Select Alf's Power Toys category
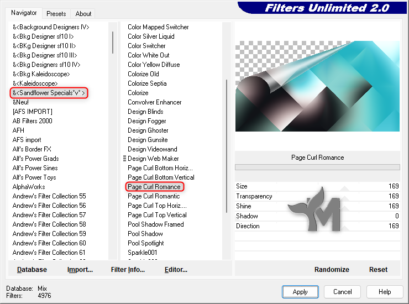 34,177
